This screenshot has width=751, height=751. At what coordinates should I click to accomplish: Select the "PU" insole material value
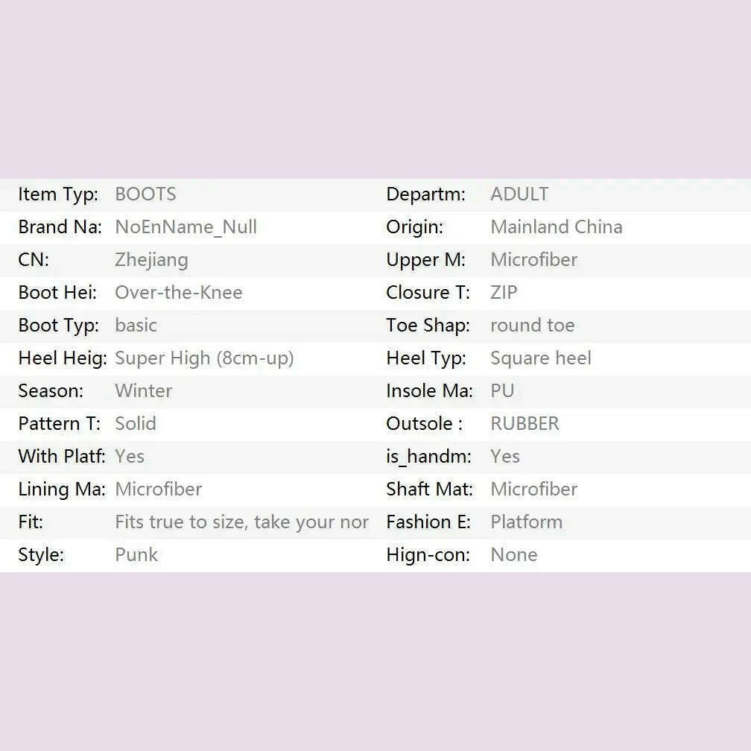coord(502,391)
